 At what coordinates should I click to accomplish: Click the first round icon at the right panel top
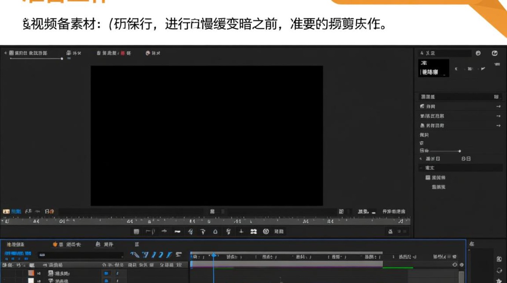point(478,53)
